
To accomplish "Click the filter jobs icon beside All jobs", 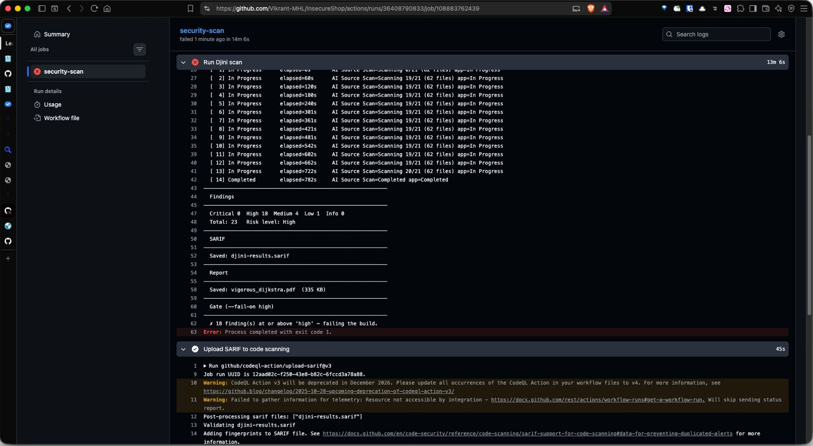I will click(x=139, y=49).
